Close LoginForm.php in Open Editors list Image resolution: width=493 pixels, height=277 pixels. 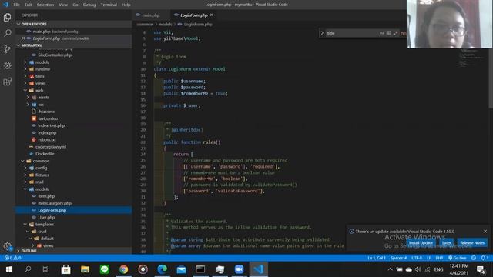(x=24, y=38)
